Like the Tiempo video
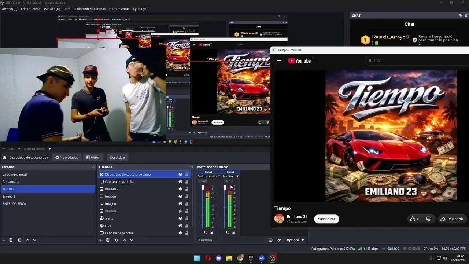This screenshot has height=264, width=469. pos(415,219)
